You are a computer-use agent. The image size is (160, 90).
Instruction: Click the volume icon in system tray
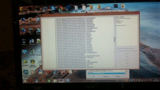point(144,80)
